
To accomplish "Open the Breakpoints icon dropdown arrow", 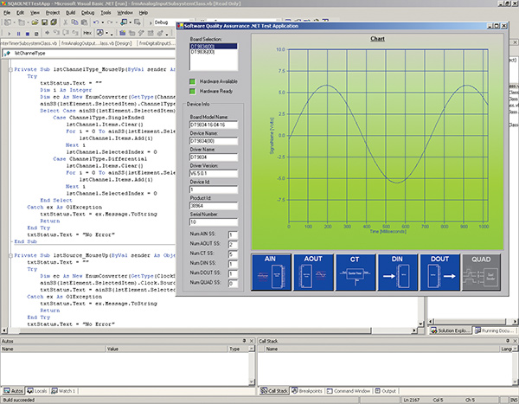I will click(x=107, y=33).
